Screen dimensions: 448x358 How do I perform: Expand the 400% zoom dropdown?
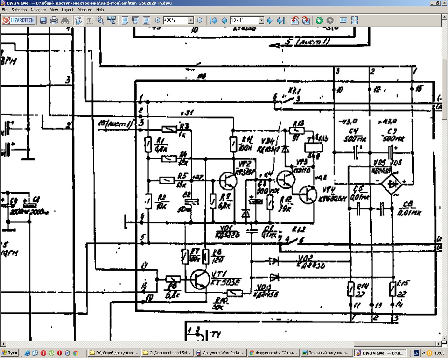coord(191,20)
